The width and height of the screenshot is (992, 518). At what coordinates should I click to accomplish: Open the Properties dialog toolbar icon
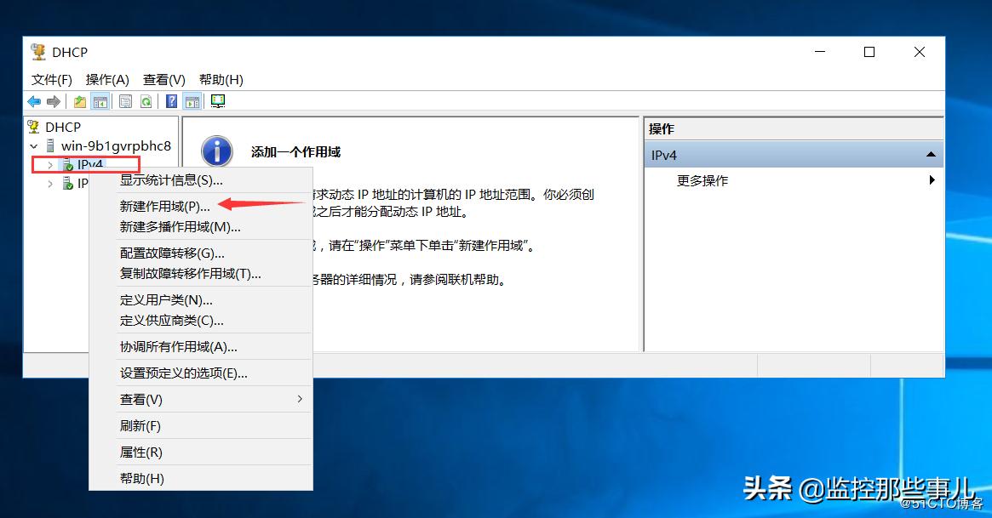(124, 100)
